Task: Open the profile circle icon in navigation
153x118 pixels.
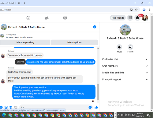Action: coord(65,18)
